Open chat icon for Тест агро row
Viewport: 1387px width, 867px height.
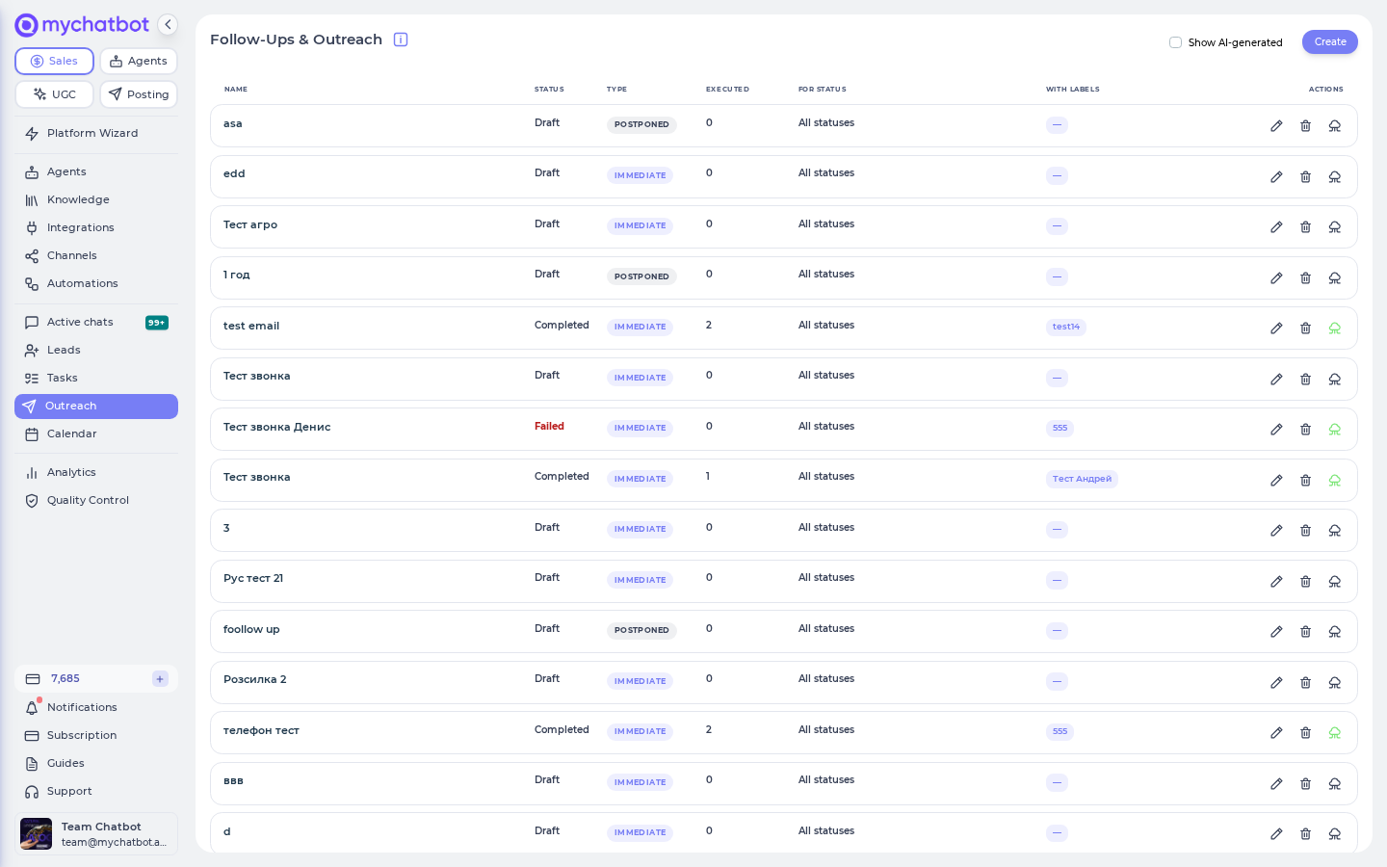coord(1335,227)
